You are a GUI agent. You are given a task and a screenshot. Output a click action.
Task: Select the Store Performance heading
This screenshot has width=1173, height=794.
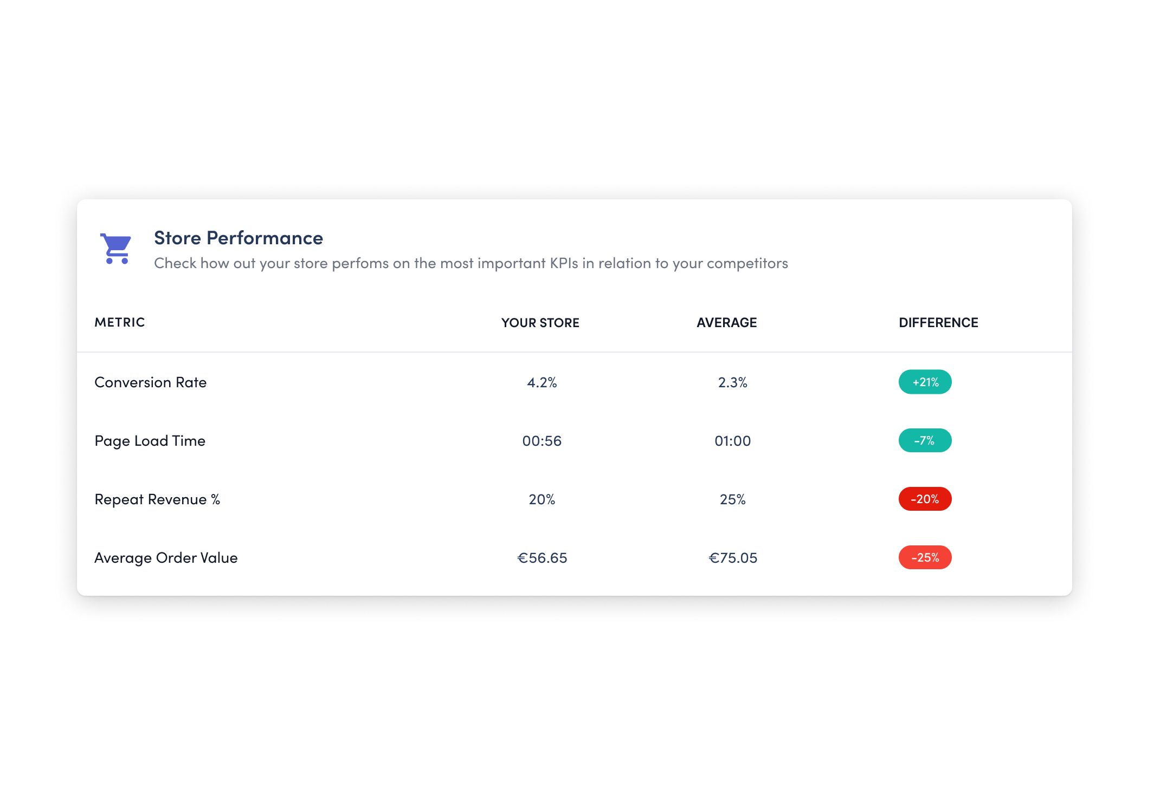[x=239, y=238]
